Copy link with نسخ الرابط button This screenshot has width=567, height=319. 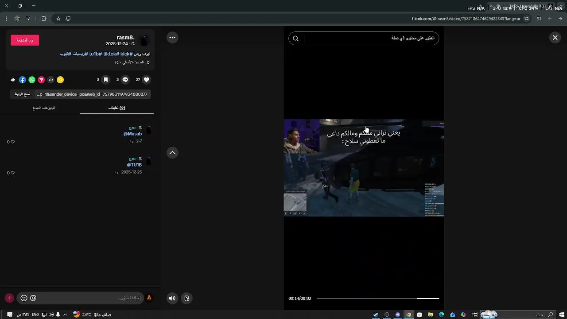click(x=22, y=94)
